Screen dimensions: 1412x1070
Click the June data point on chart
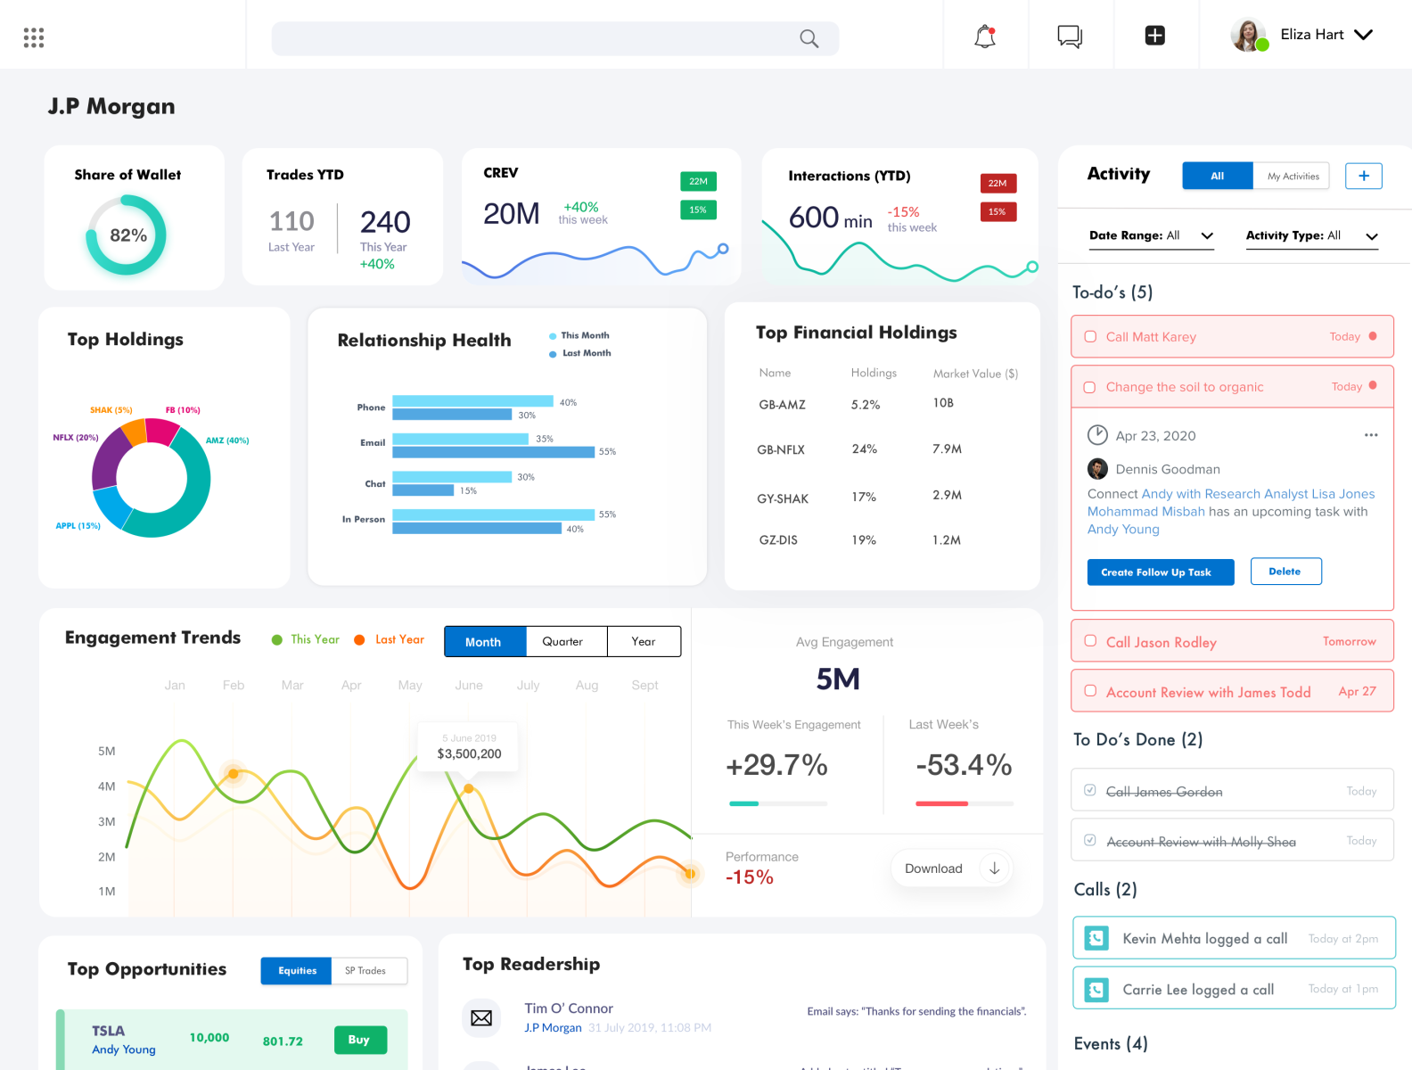pos(469,788)
